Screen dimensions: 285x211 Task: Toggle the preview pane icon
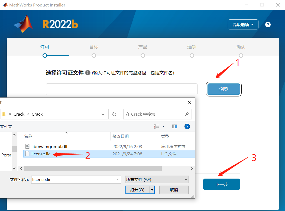click(175, 126)
